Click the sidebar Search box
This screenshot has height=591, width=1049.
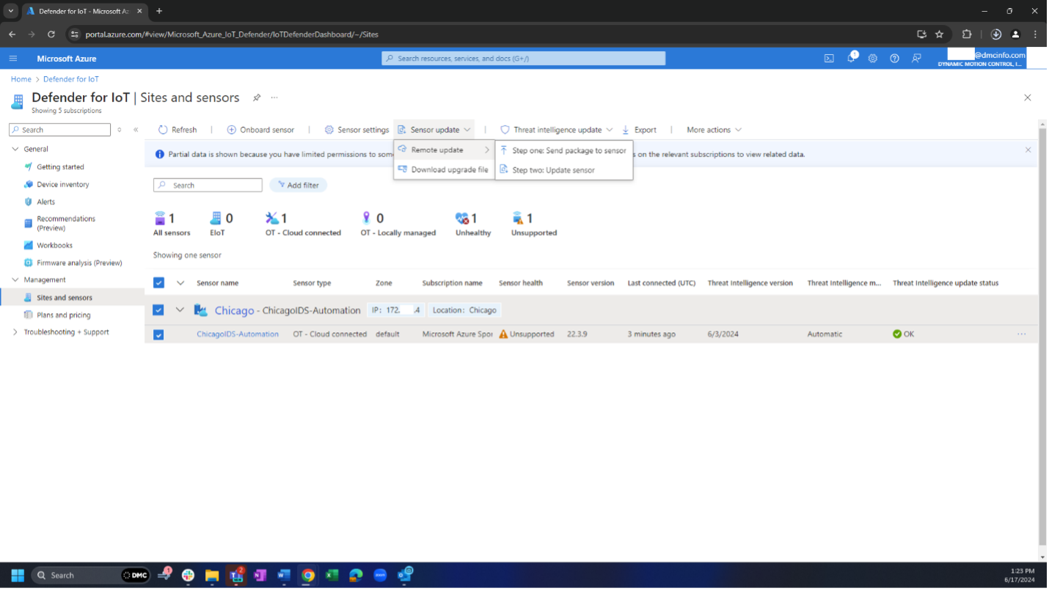point(60,130)
